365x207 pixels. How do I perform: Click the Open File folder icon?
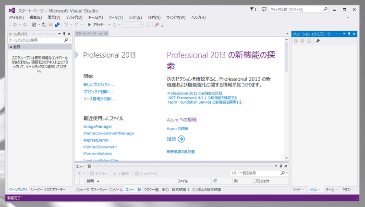tap(44, 24)
